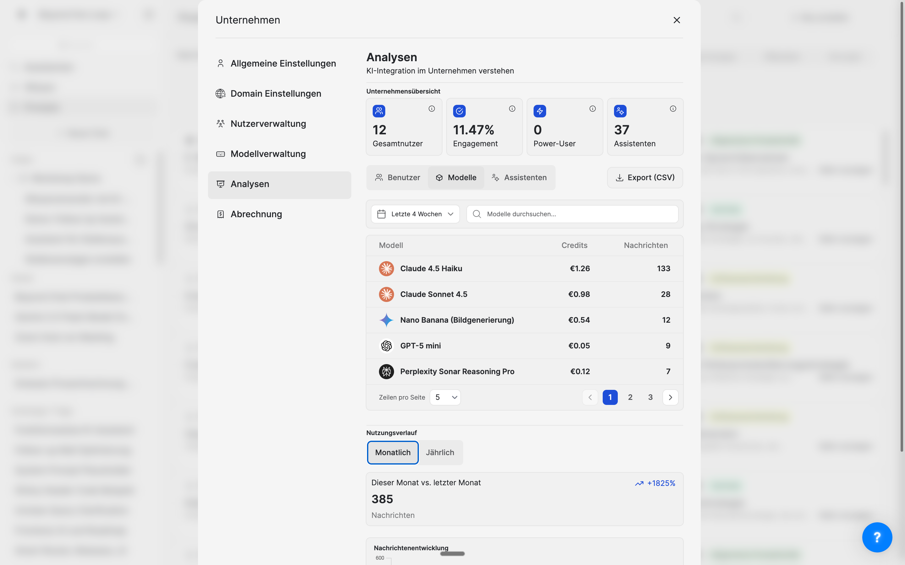The width and height of the screenshot is (905, 565).
Task: Open the Letzte 4 Wochen date dropdown
Action: 415,214
